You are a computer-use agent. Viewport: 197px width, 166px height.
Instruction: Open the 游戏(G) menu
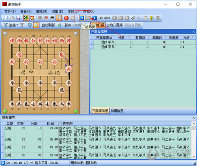pos(41,11)
